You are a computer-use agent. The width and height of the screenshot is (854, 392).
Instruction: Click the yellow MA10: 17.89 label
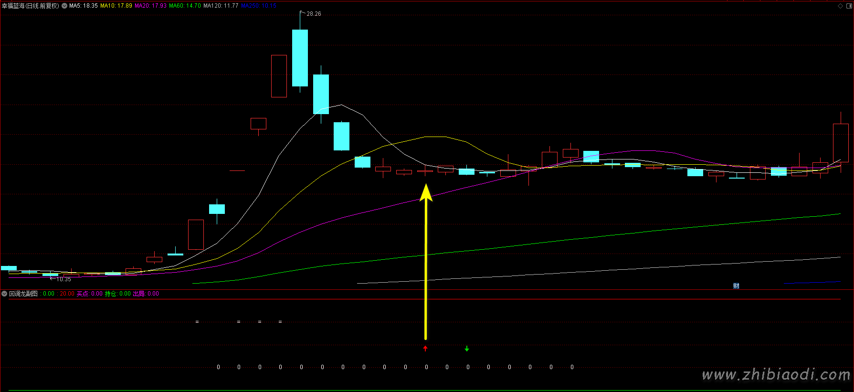click(x=116, y=6)
